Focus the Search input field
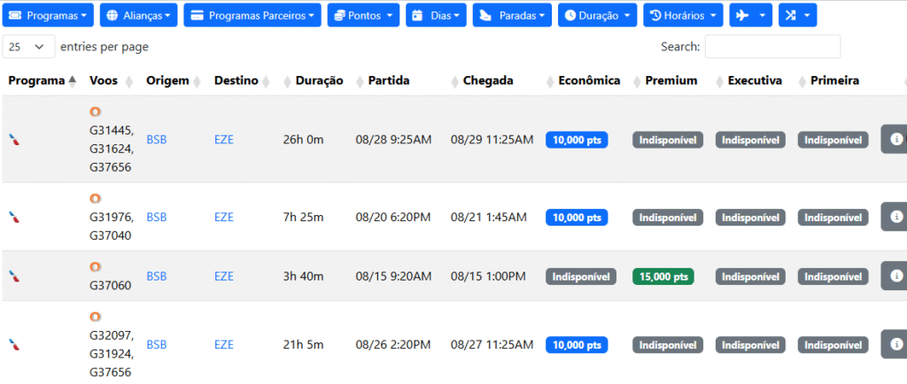The width and height of the screenshot is (907, 384). pos(772,47)
